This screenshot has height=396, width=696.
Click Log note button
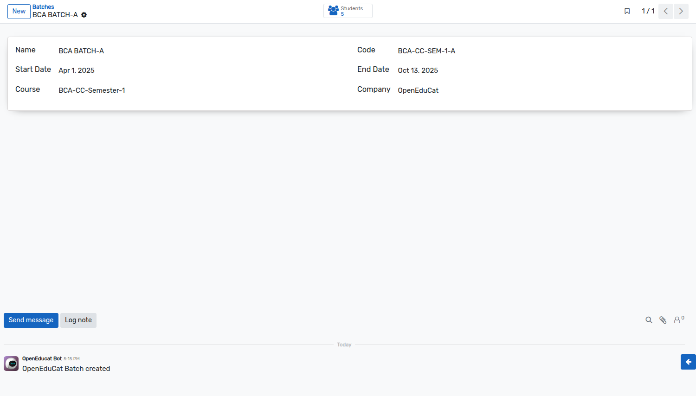click(x=78, y=320)
